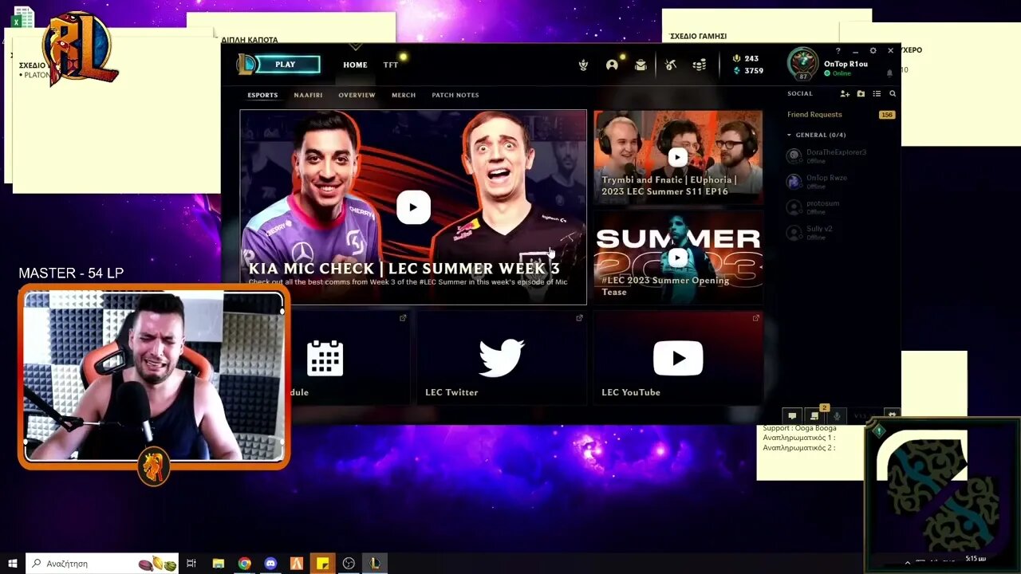Collapse the GENERAL (0/4) friend group
This screenshot has width=1021, height=574.
click(x=816, y=135)
